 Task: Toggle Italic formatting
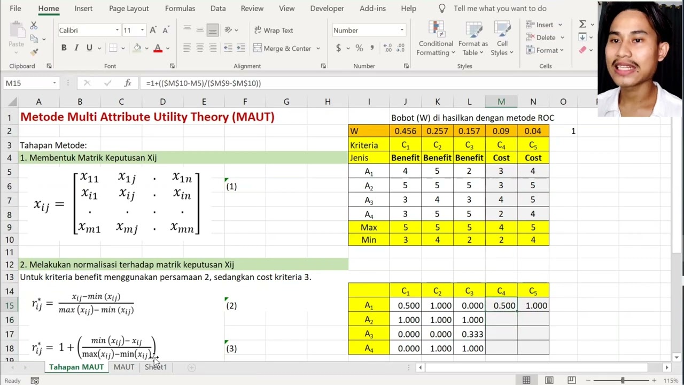click(76, 48)
